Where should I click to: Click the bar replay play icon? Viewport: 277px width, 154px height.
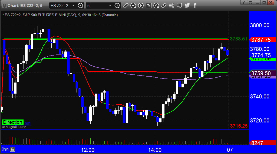141,6
